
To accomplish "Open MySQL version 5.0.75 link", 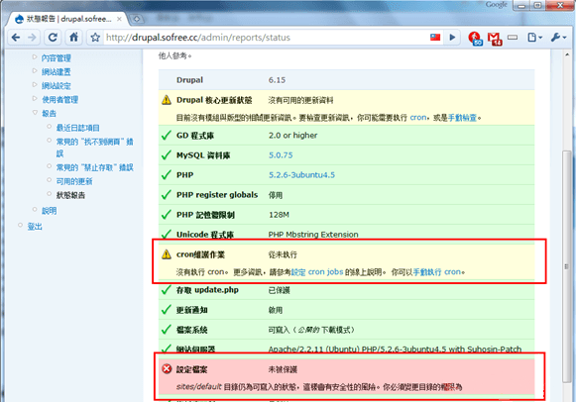I will [x=281, y=155].
